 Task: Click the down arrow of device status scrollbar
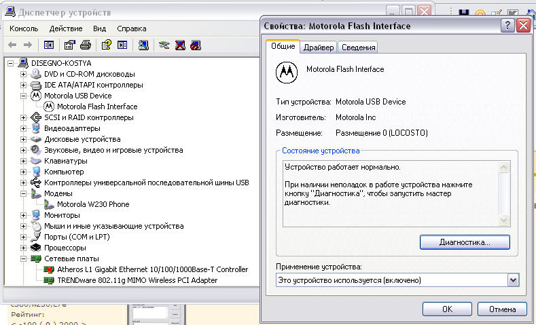(x=504, y=221)
